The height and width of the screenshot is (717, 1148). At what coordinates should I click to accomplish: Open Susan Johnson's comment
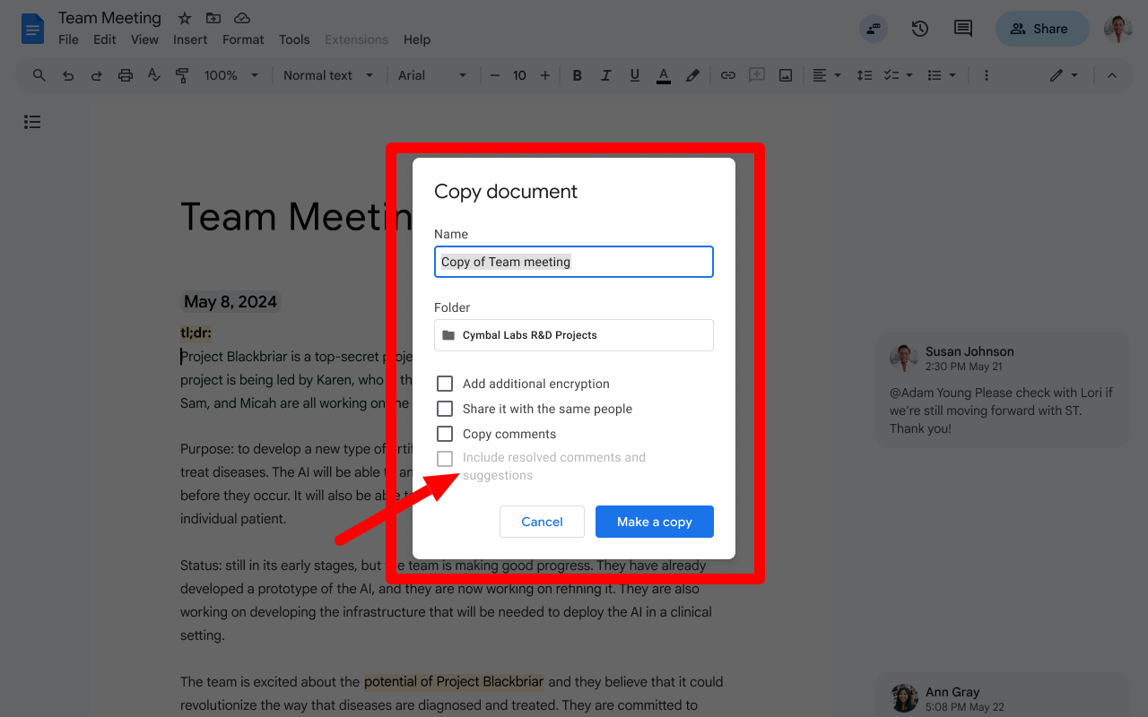click(1003, 390)
